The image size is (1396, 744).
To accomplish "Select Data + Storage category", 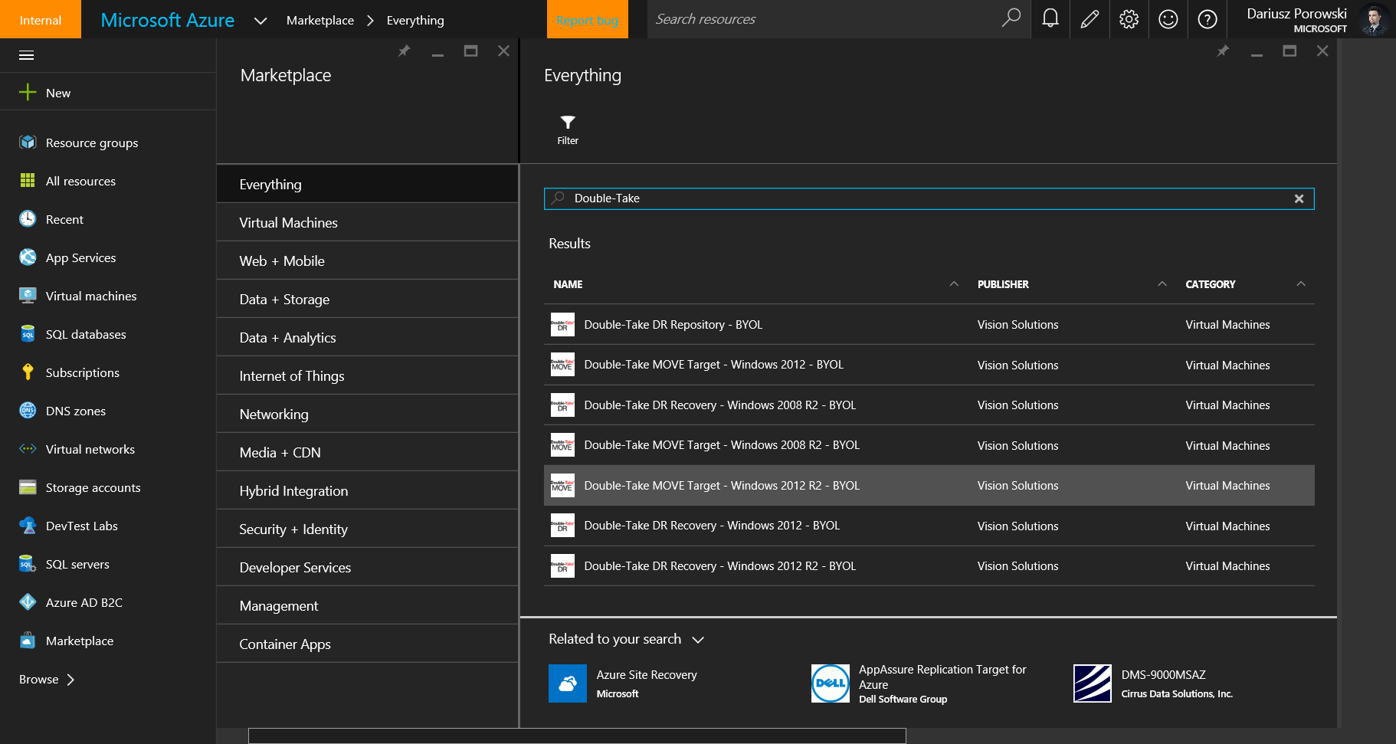I will [x=368, y=299].
